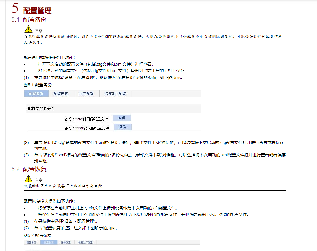Click 备份 button for .cfg configuration file

coord(122,118)
